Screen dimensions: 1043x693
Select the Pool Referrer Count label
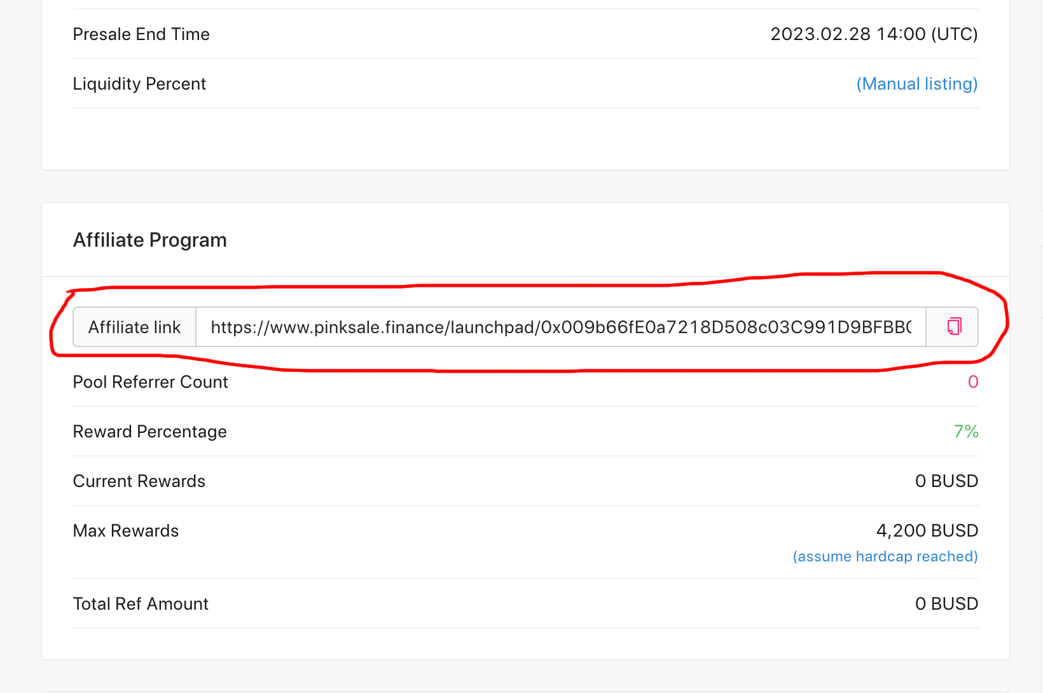(150, 381)
